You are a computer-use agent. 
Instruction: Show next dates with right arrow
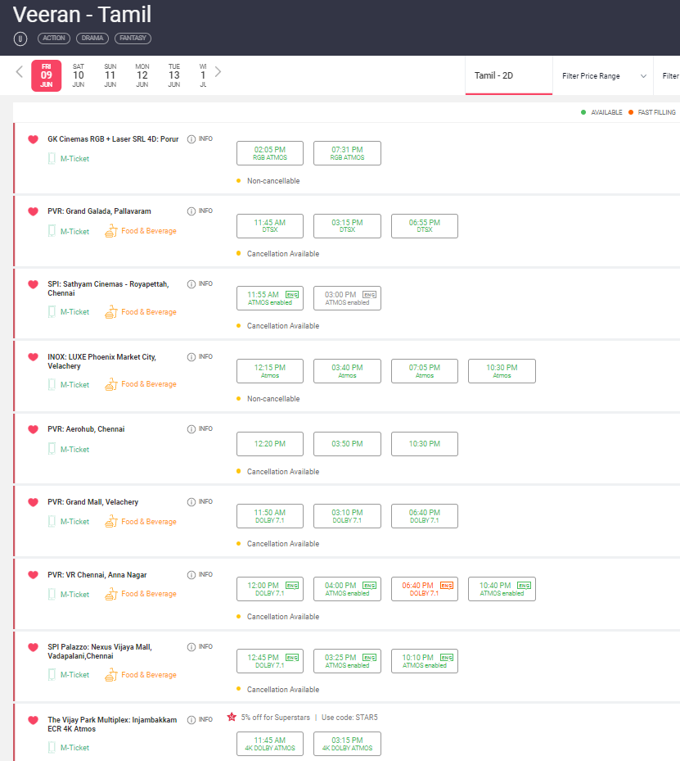click(218, 72)
